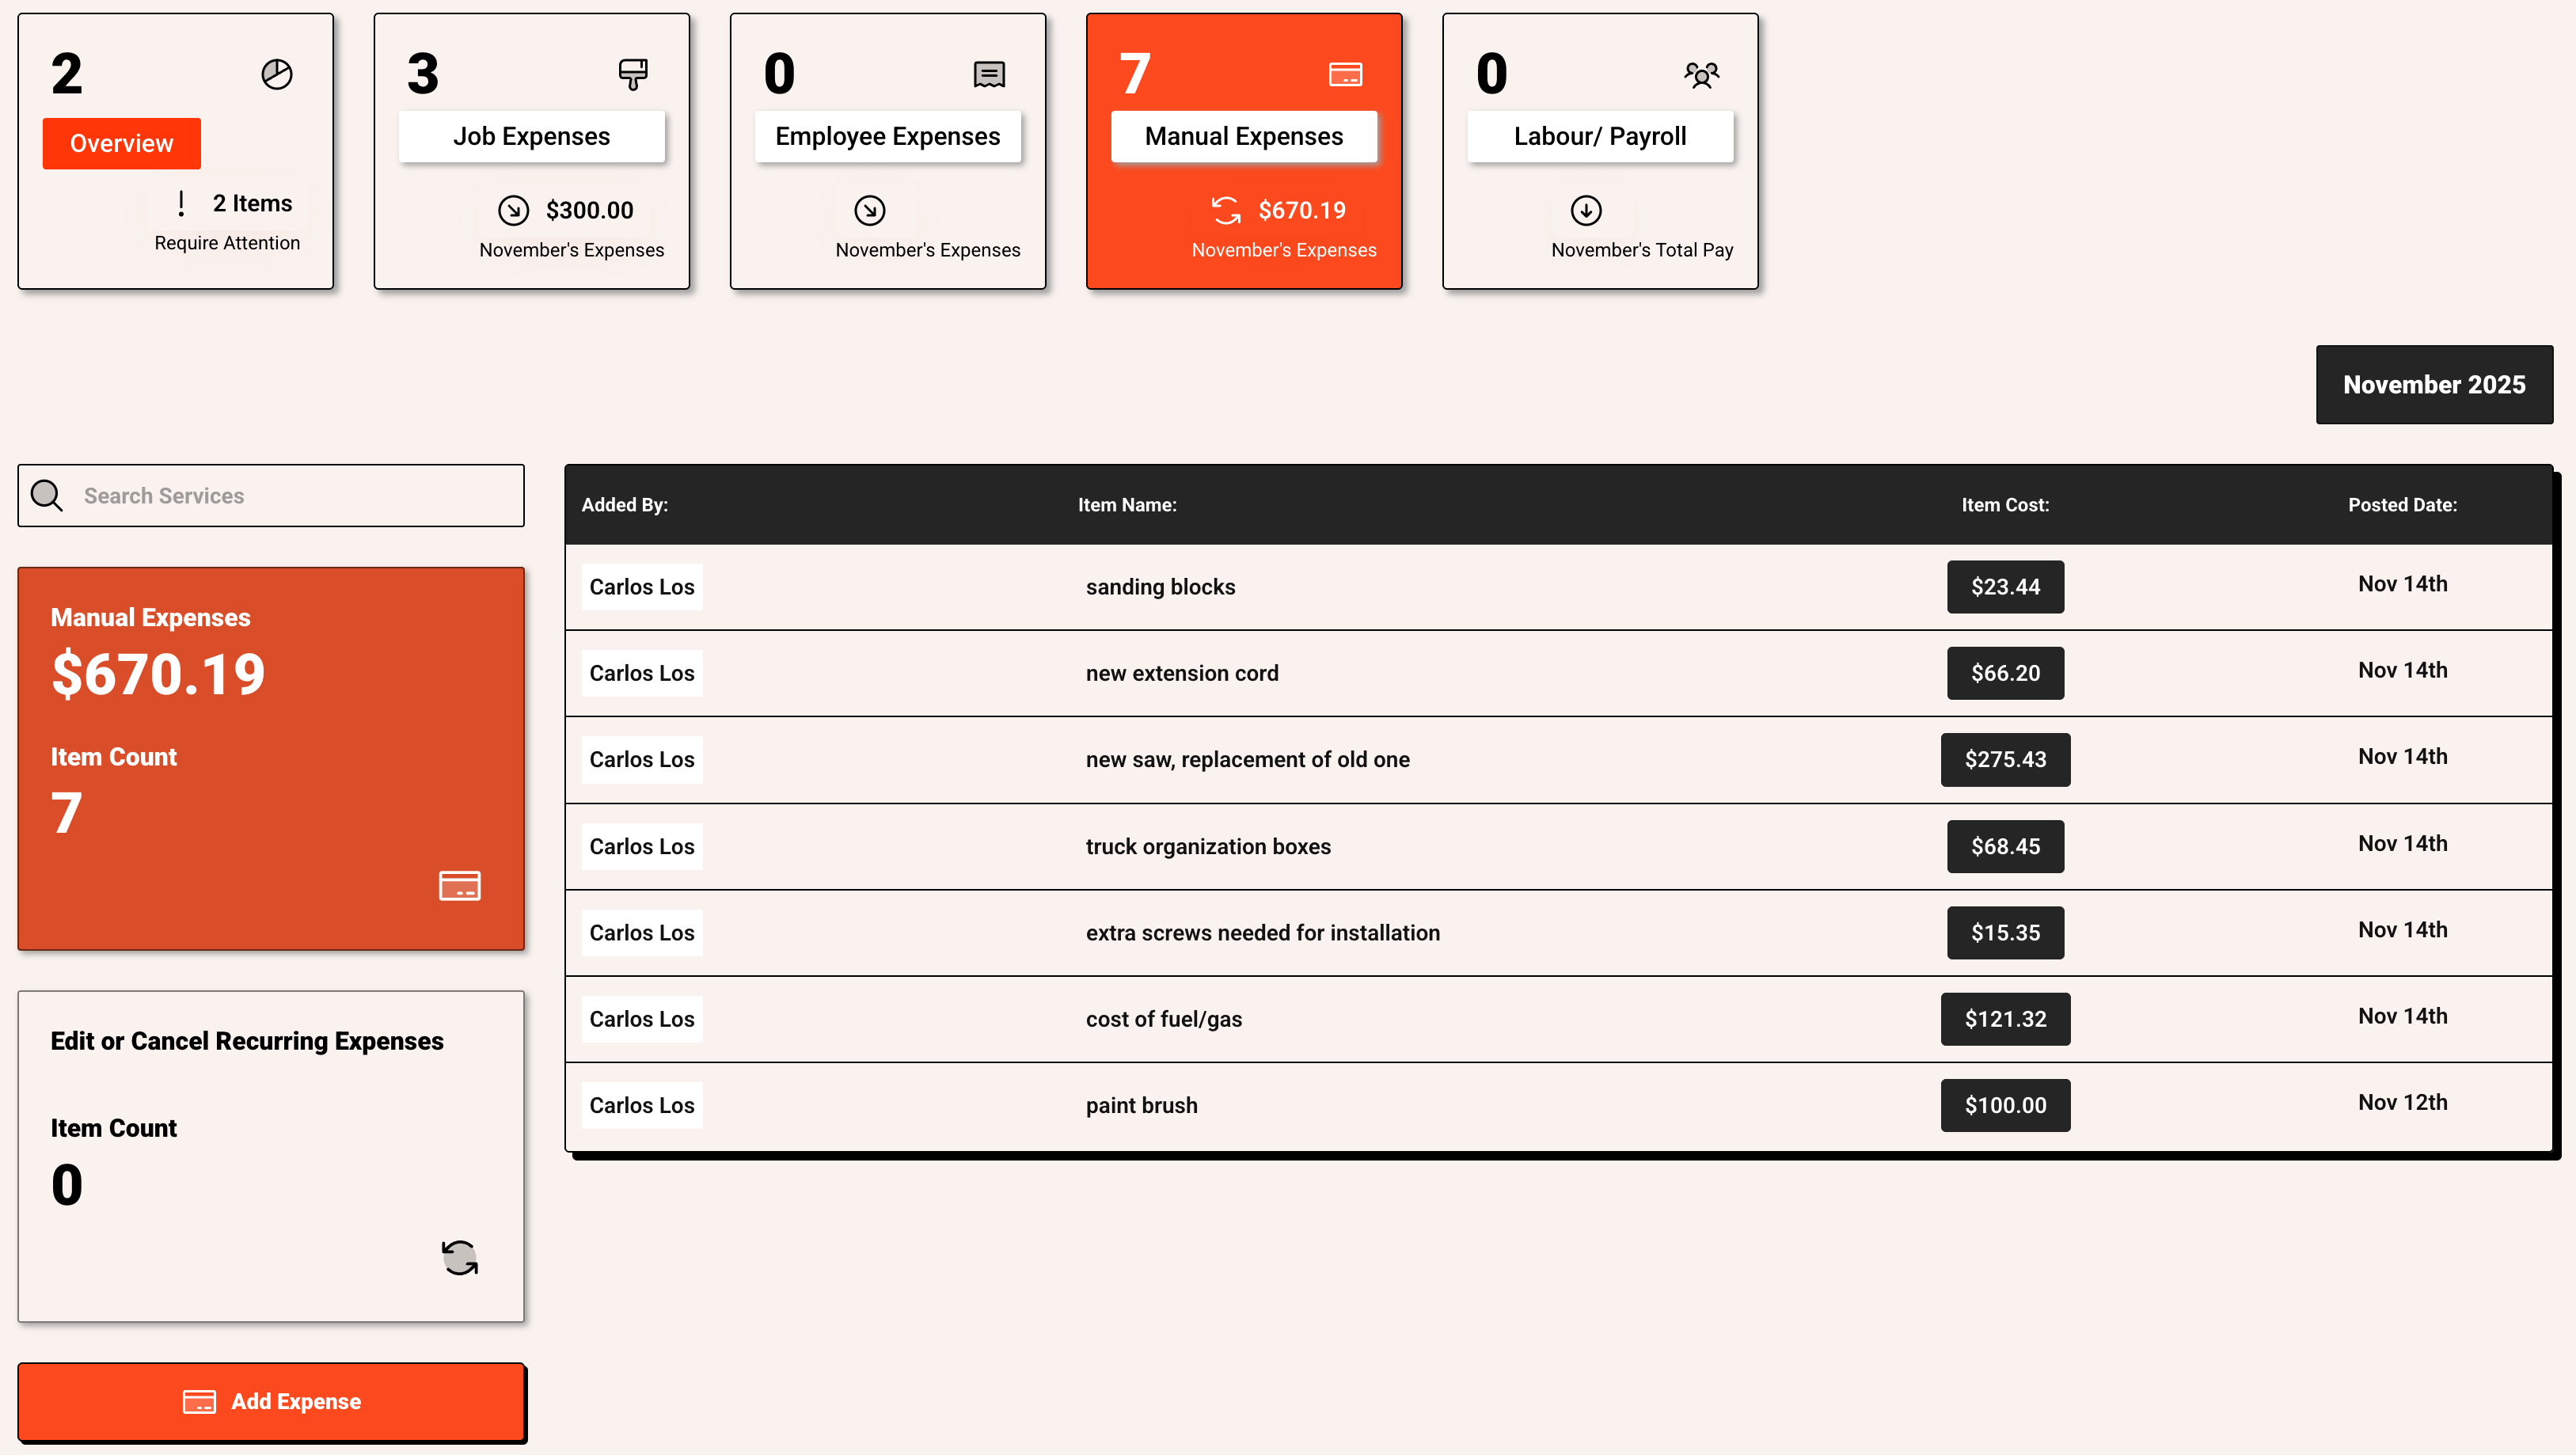Click the receipt icon in Employee Expenses card
Screen dimensions: 2576x1455
pos(989,74)
